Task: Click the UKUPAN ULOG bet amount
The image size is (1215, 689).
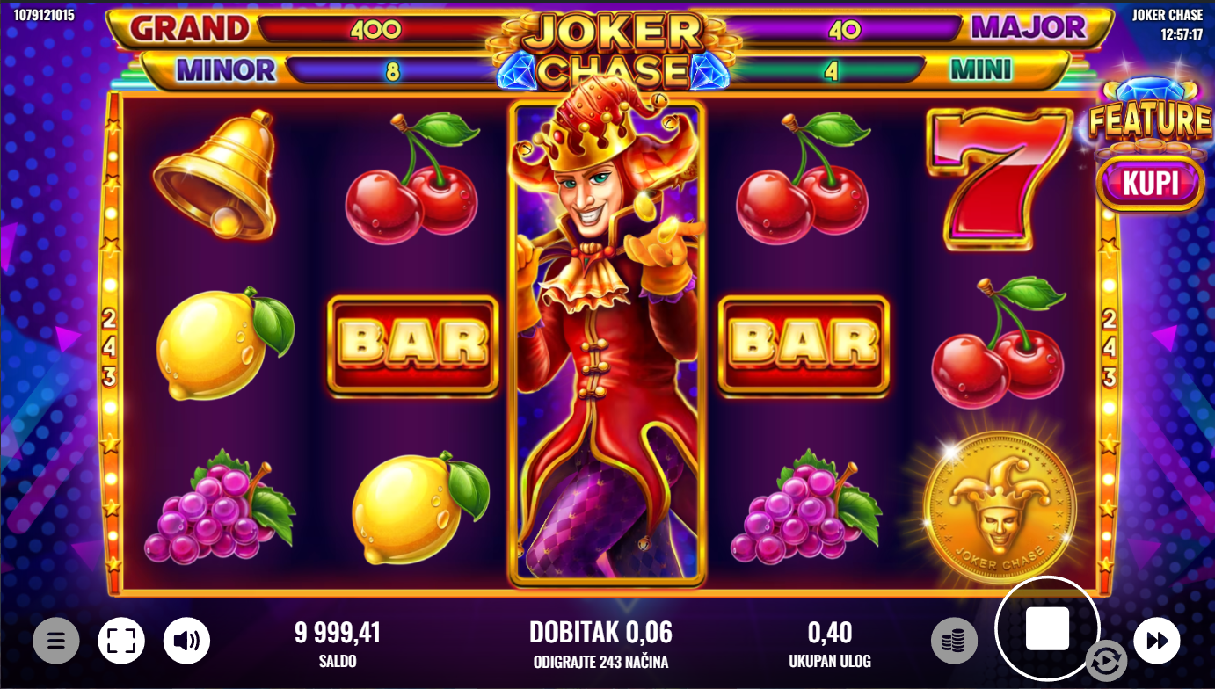Action: click(x=830, y=643)
